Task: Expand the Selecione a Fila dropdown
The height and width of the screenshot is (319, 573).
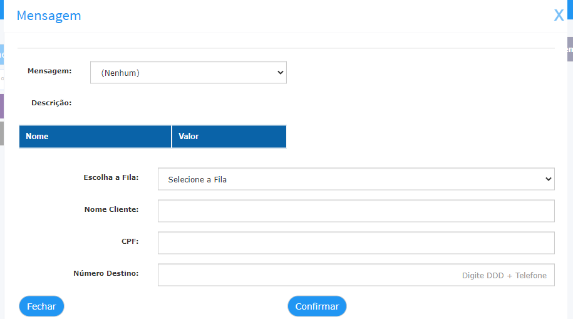Action: (356, 179)
